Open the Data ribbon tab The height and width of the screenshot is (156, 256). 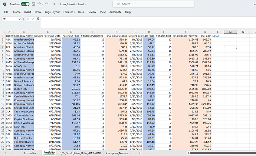pos(81,12)
